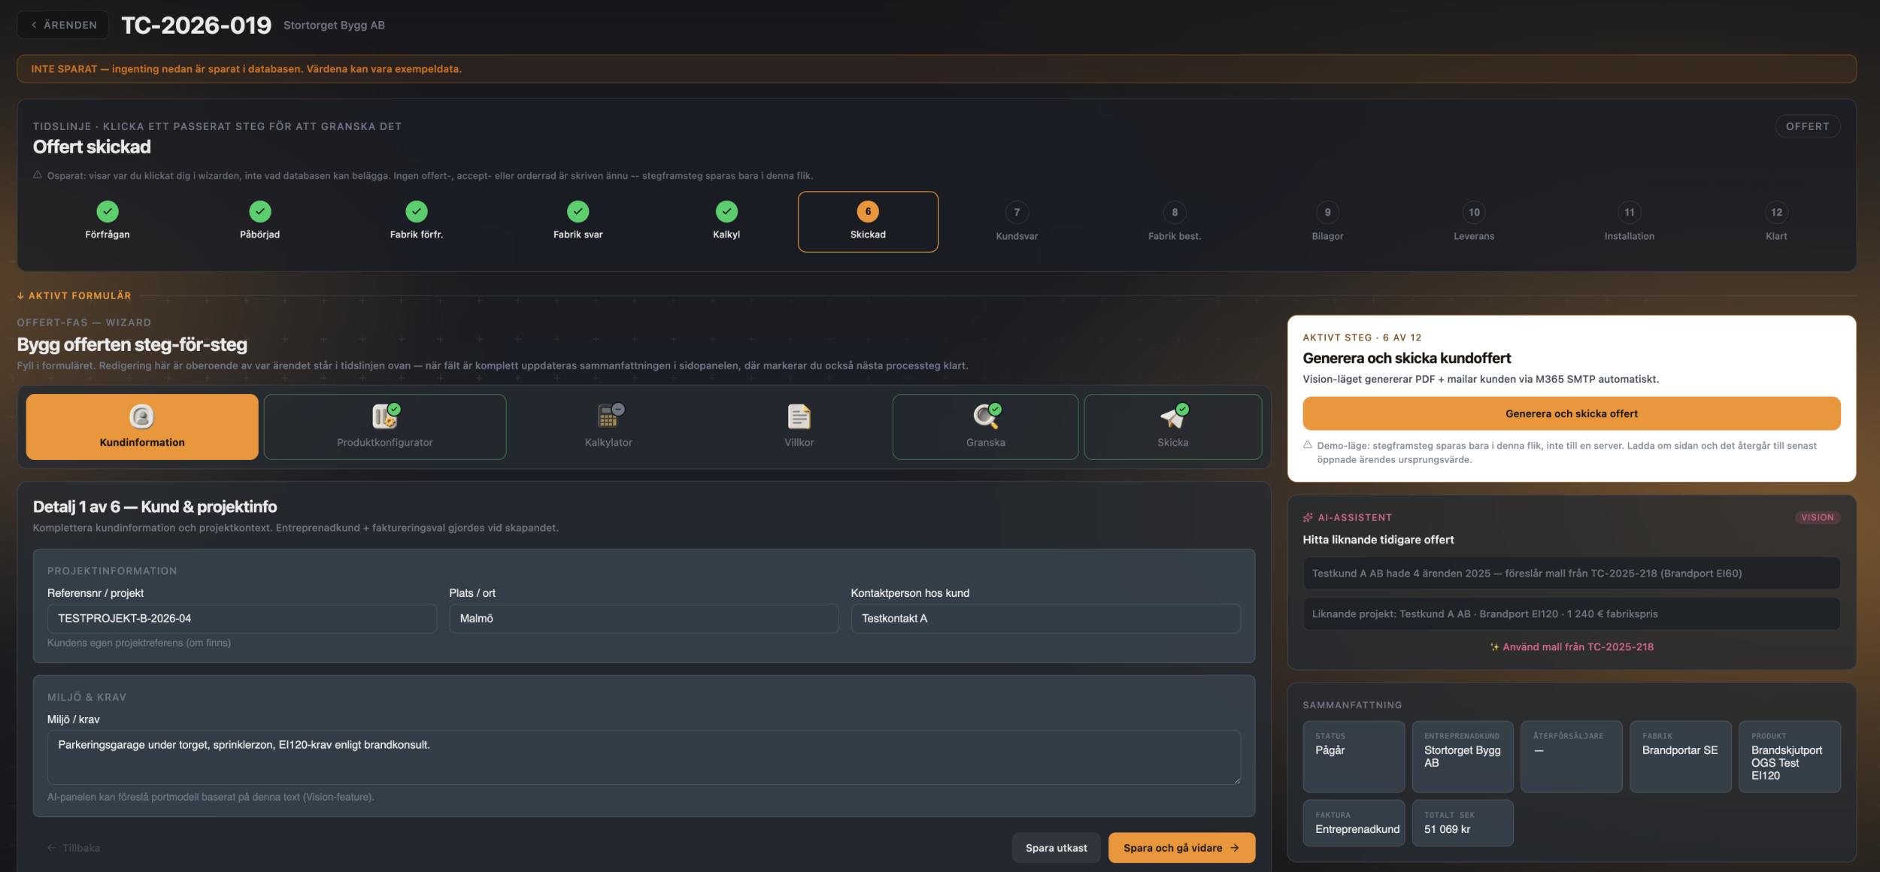
Task: Click the Offert skickad heading
Action: click(92, 147)
